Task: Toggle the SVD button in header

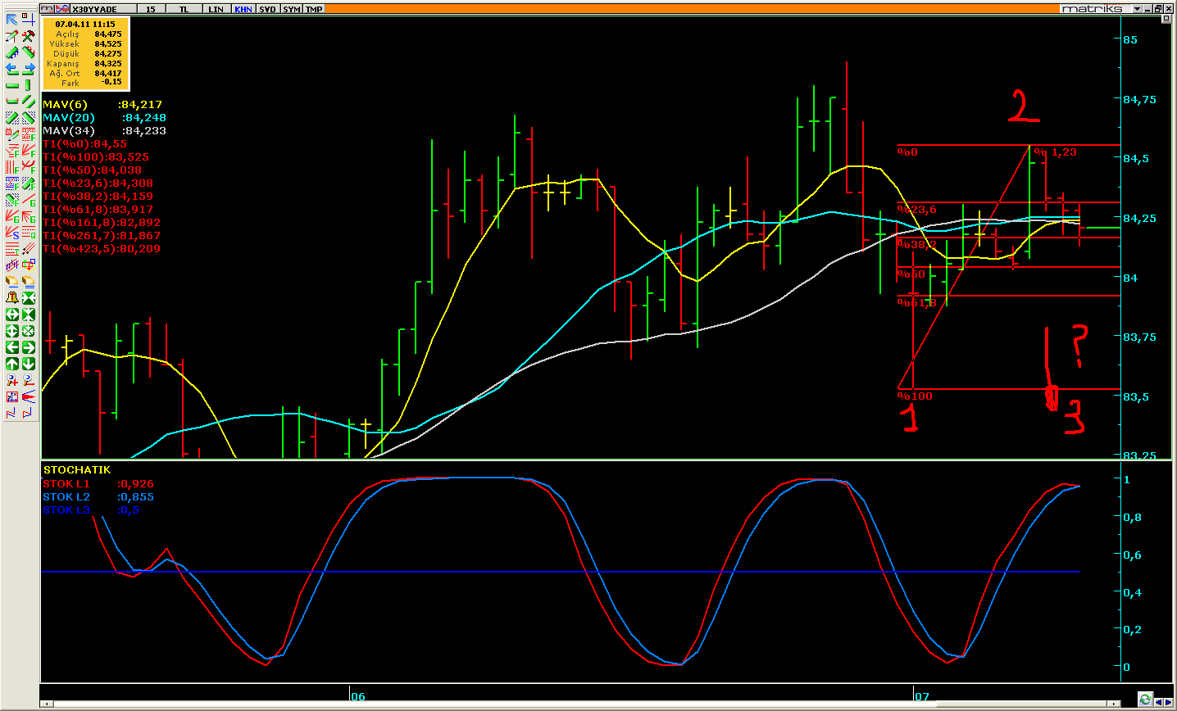Action: click(267, 9)
